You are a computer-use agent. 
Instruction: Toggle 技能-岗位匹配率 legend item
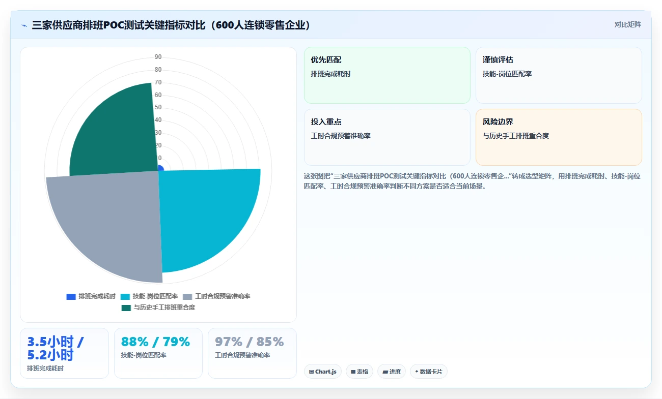tap(149, 296)
